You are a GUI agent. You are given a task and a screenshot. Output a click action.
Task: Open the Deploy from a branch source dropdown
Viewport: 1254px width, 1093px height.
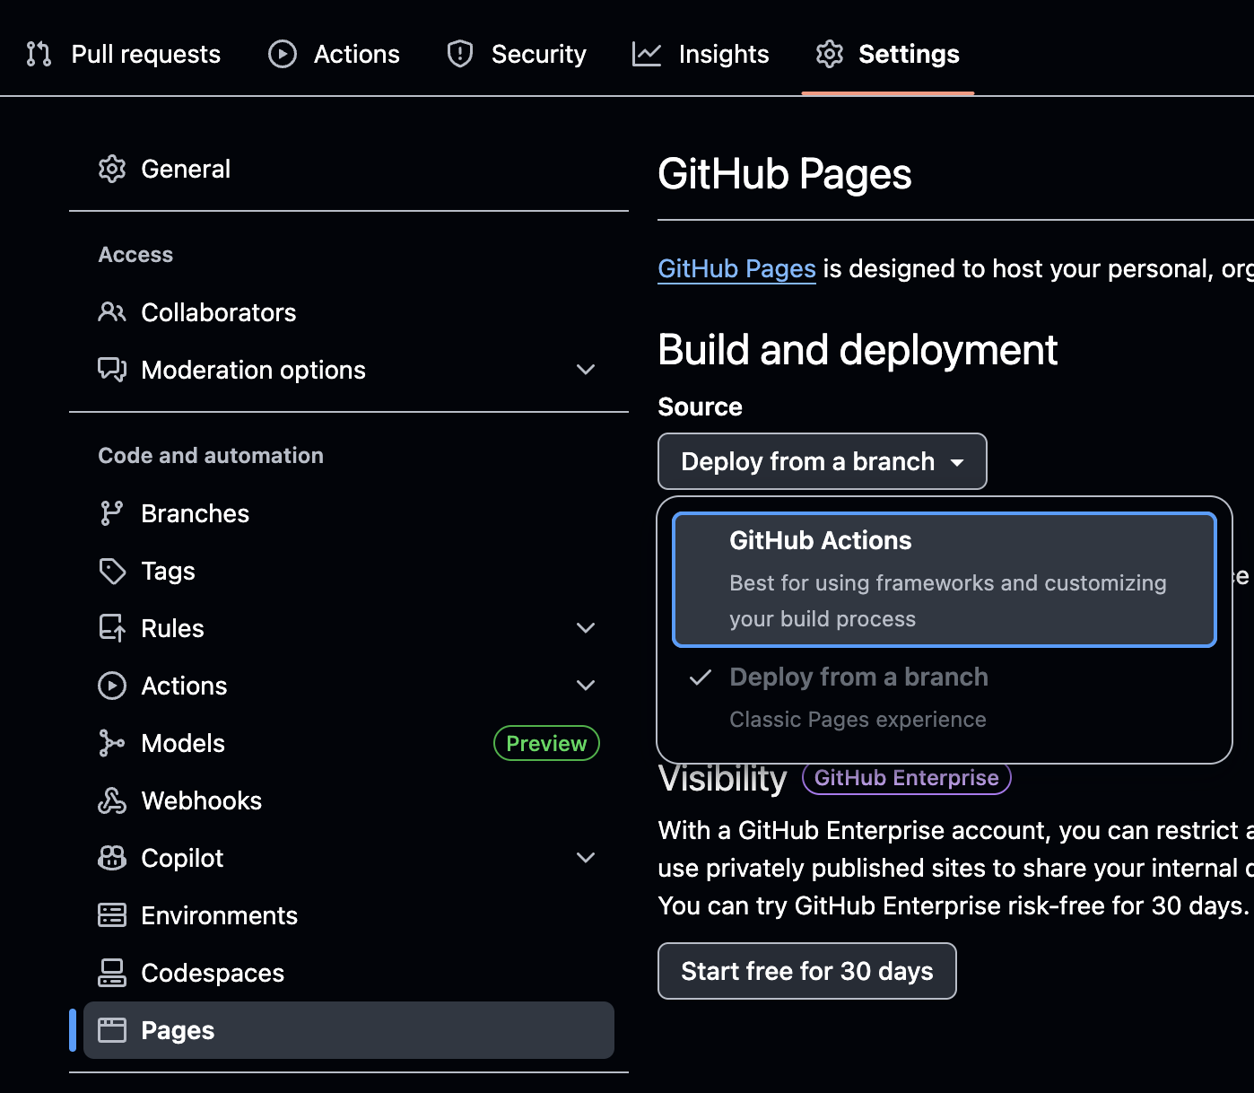tap(823, 461)
